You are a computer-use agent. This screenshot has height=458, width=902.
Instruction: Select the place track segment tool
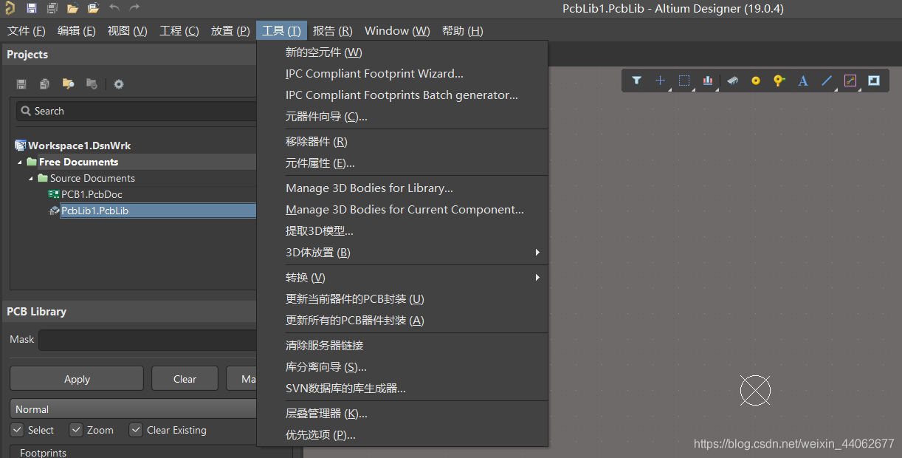point(850,81)
